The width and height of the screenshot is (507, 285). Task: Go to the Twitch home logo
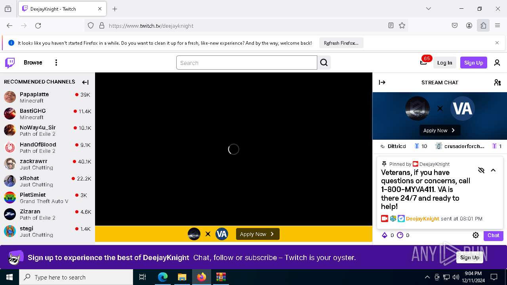[10, 63]
